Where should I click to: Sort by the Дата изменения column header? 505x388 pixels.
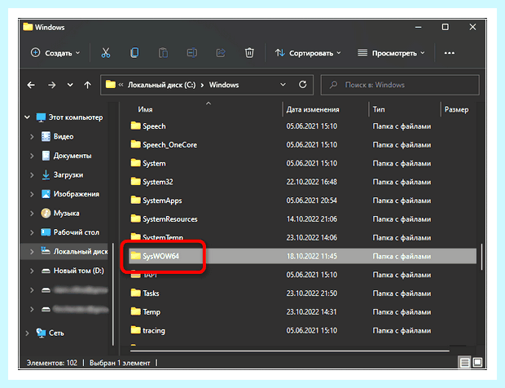coord(313,109)
